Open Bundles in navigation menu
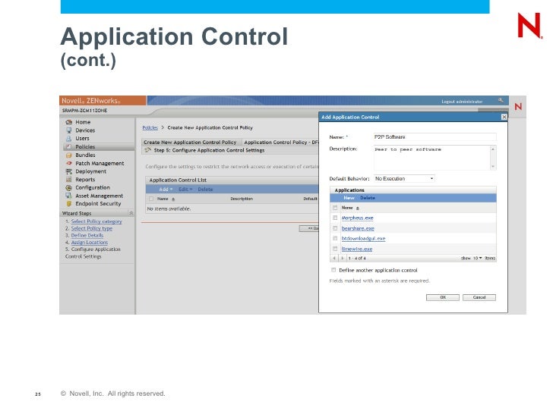Image resolution: width=553 pixels, height=414 pixels. click(x=85, y=155)
